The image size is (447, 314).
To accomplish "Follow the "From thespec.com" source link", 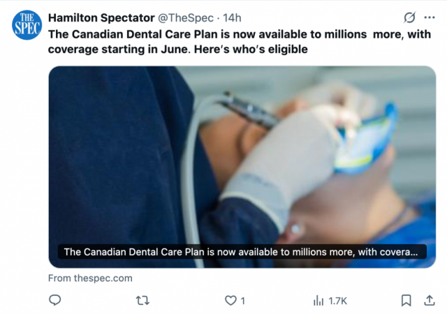I will coord(90,278).
